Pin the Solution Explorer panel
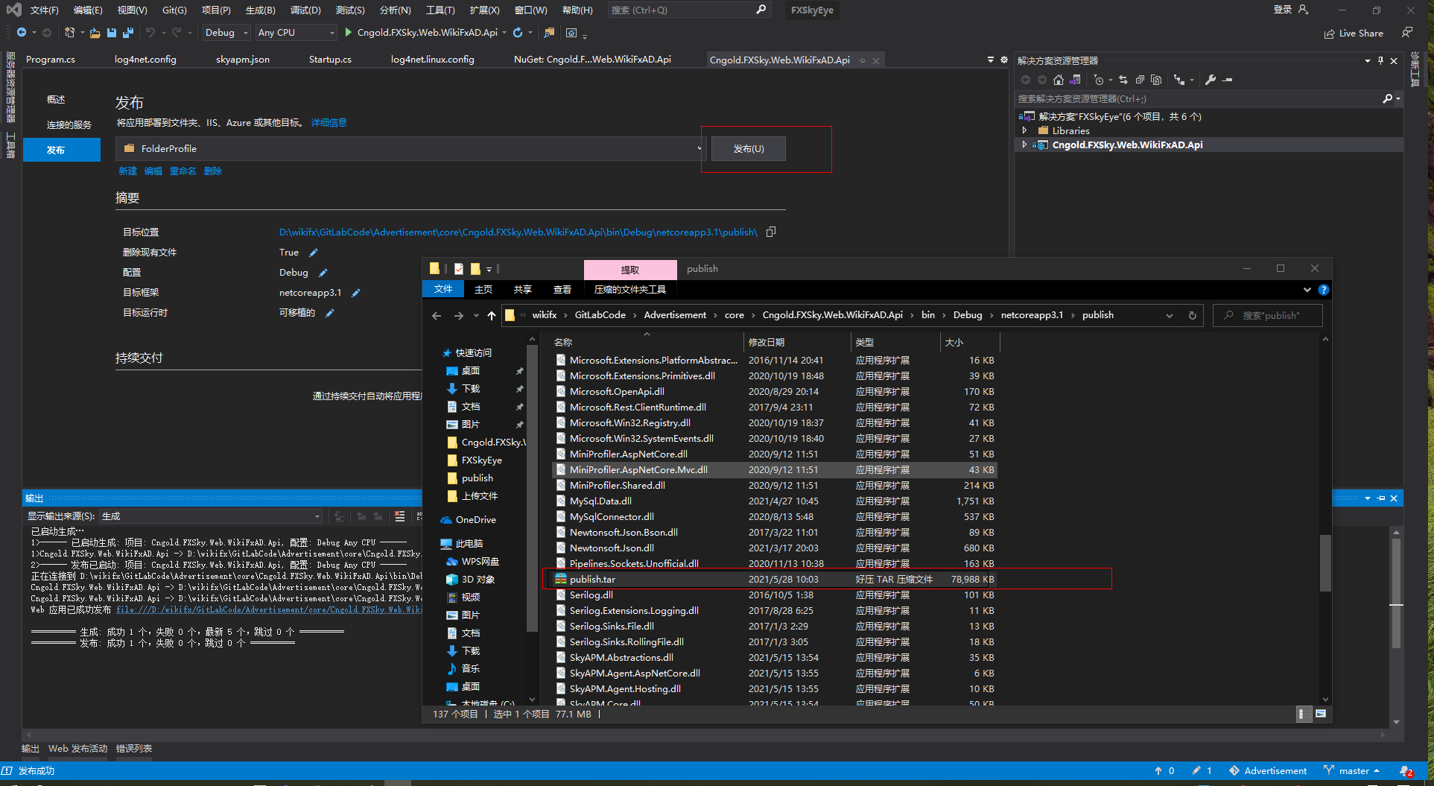The height and width of the screenshot is (786, 1434). click(x=1380, y=60)
